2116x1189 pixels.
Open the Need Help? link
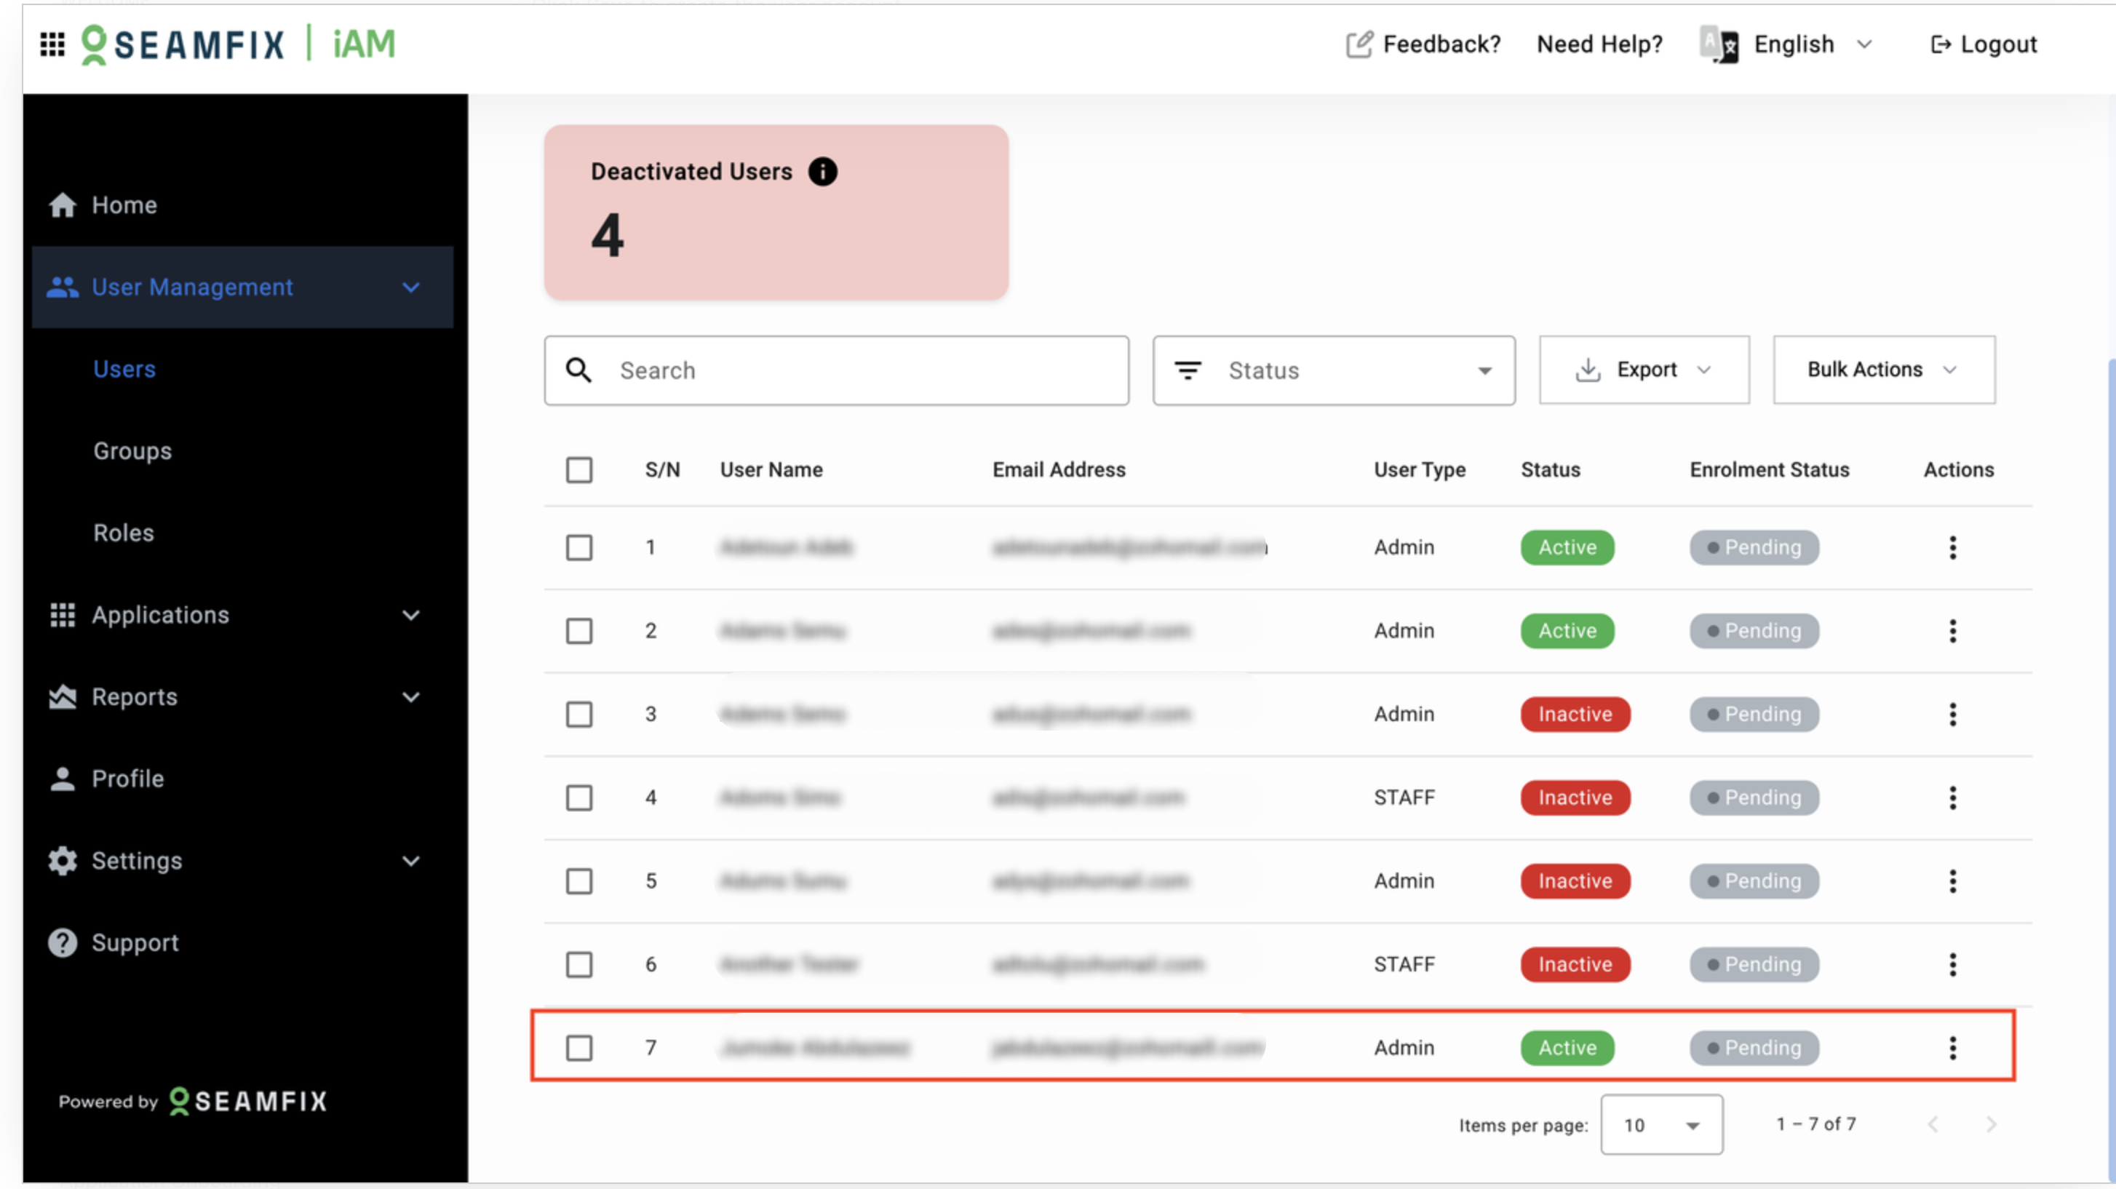click(x=1599, y=44)
